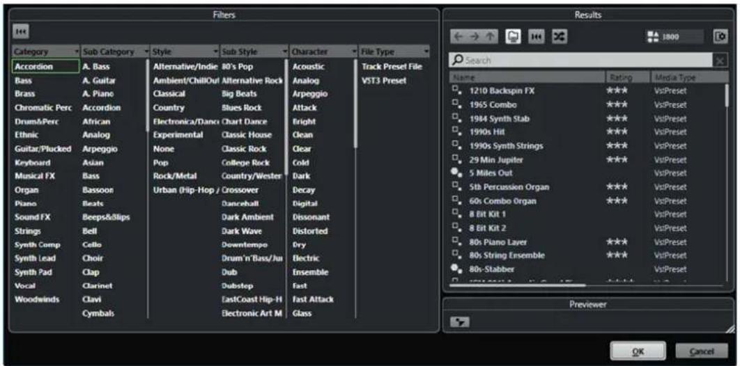Sort results by the Name column header
Viewport: 740px width, 366px height.
(x=527, y=77)
